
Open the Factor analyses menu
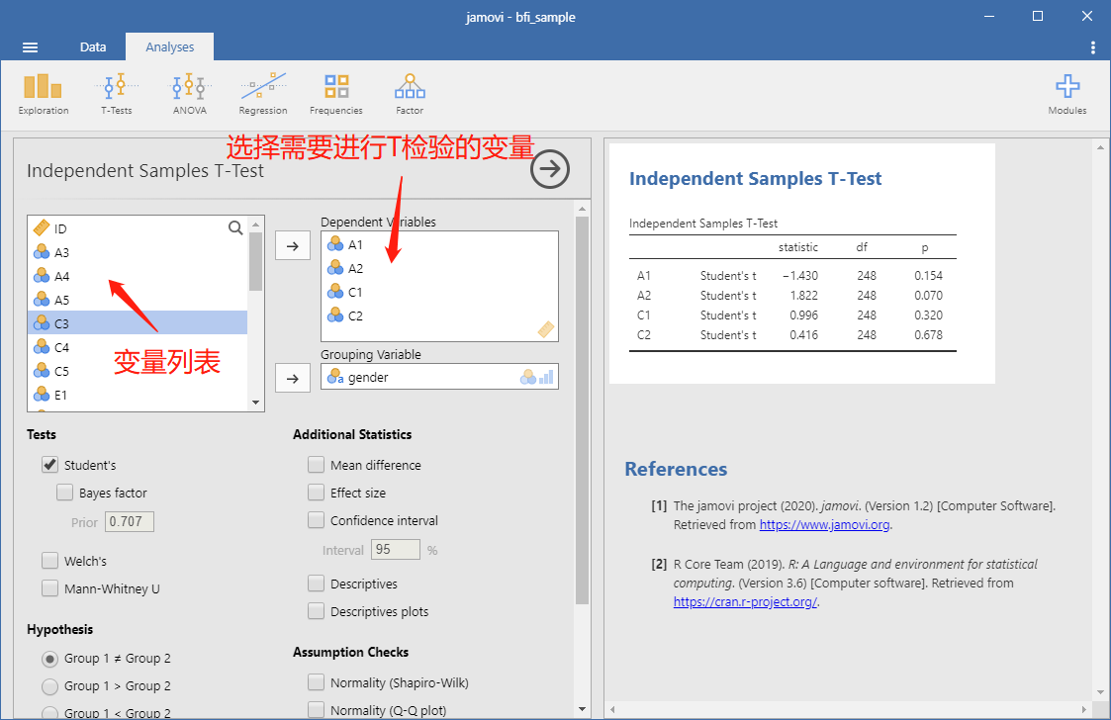[x=410, y=94]
